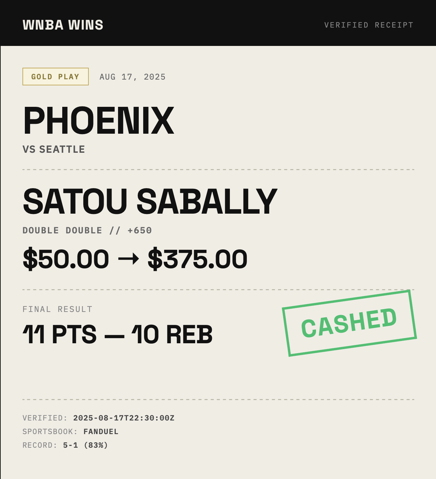Click the FINAL RESULT label

point(57,309)
